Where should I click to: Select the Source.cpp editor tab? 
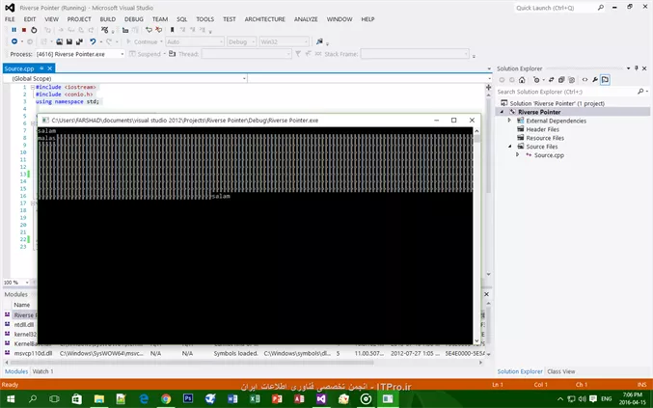click(x=19, y=68)
